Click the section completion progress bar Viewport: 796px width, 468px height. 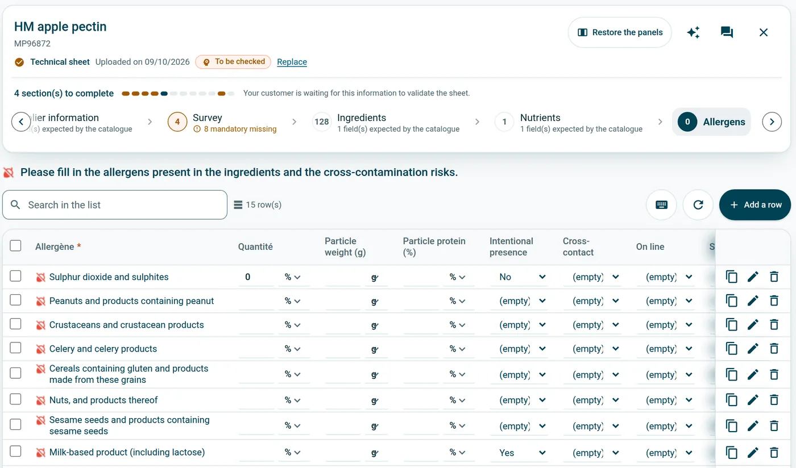pyautogui.click(x=178, y=94)
